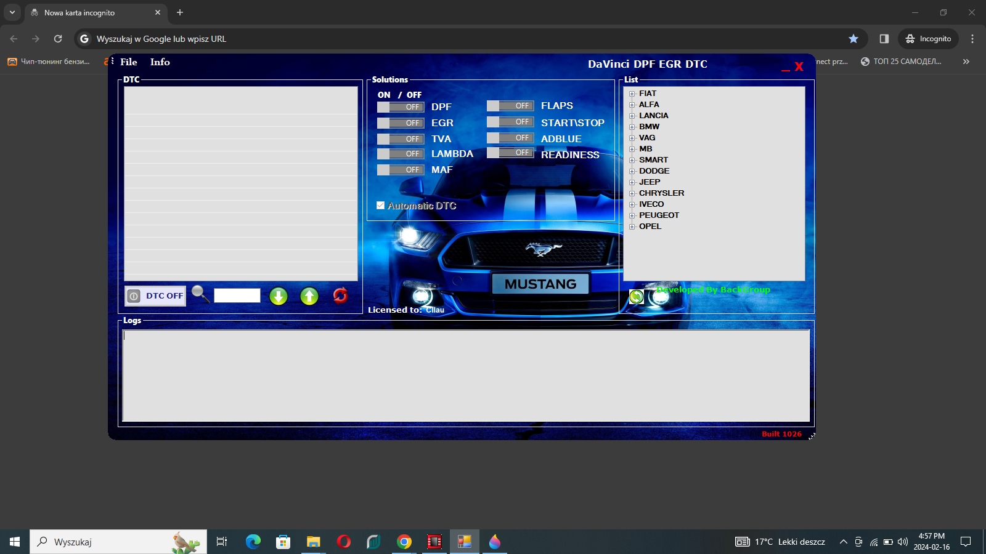Open the File menu
986x554 pixels.
point(129,62)
